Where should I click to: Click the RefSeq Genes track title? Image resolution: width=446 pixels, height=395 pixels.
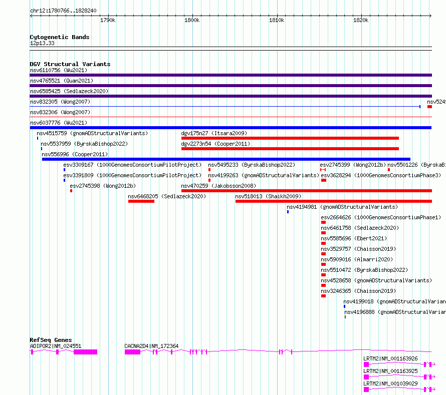(51, 340)
